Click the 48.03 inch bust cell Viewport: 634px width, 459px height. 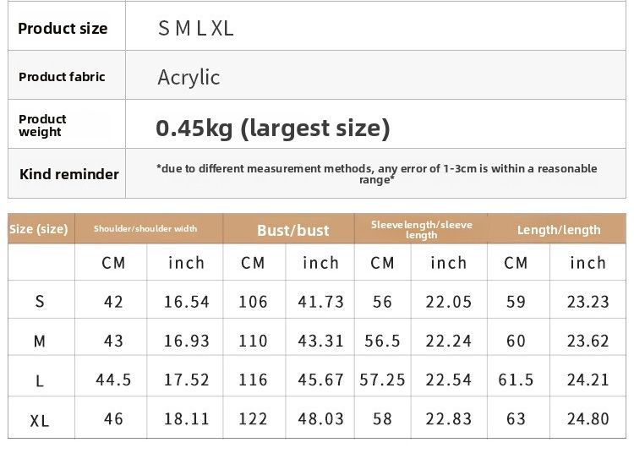tap(321, 419)
